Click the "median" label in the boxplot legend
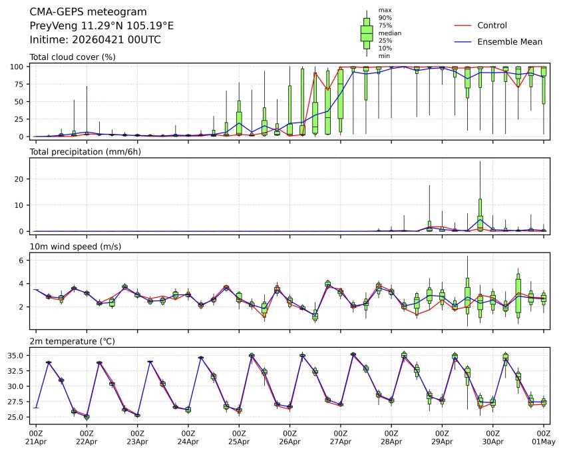563x453 pixels. click(390, 33)
